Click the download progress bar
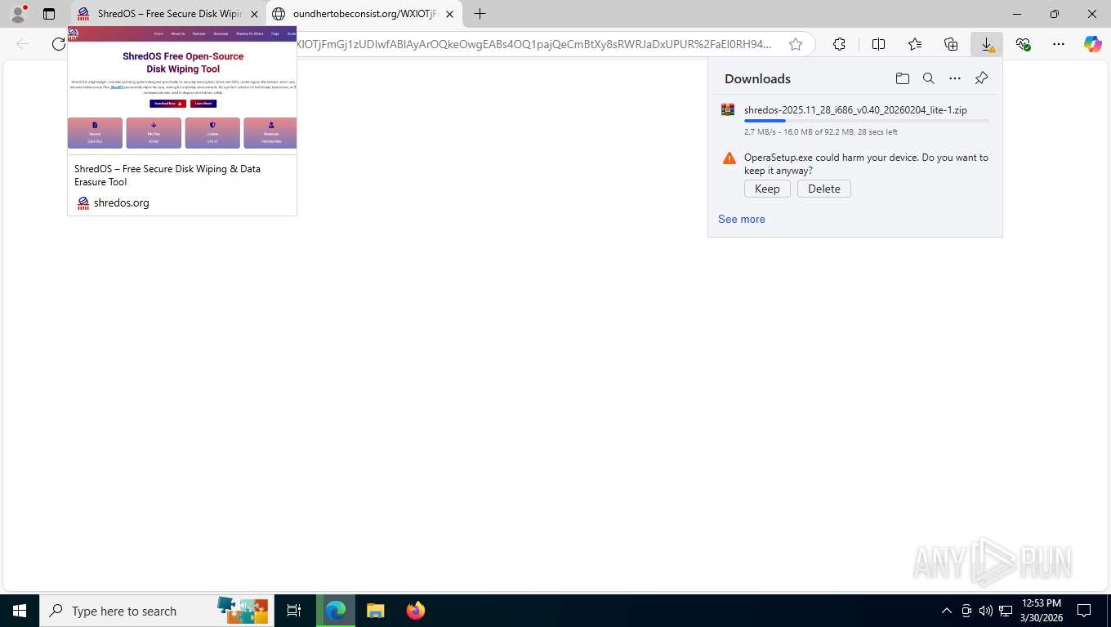 point(866,121)
